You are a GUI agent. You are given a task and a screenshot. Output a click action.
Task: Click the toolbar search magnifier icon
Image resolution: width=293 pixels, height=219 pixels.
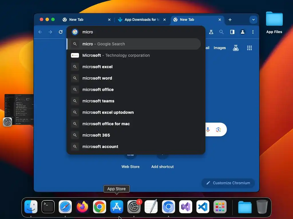tap(221, 32)
